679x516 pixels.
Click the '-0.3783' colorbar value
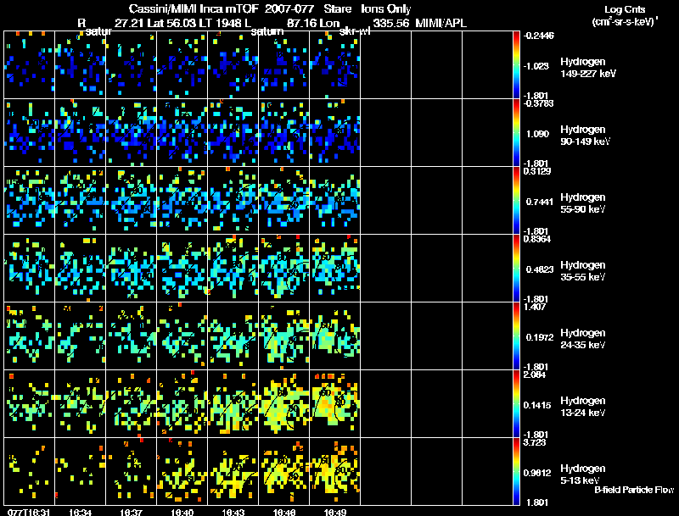tap(537, 103)
